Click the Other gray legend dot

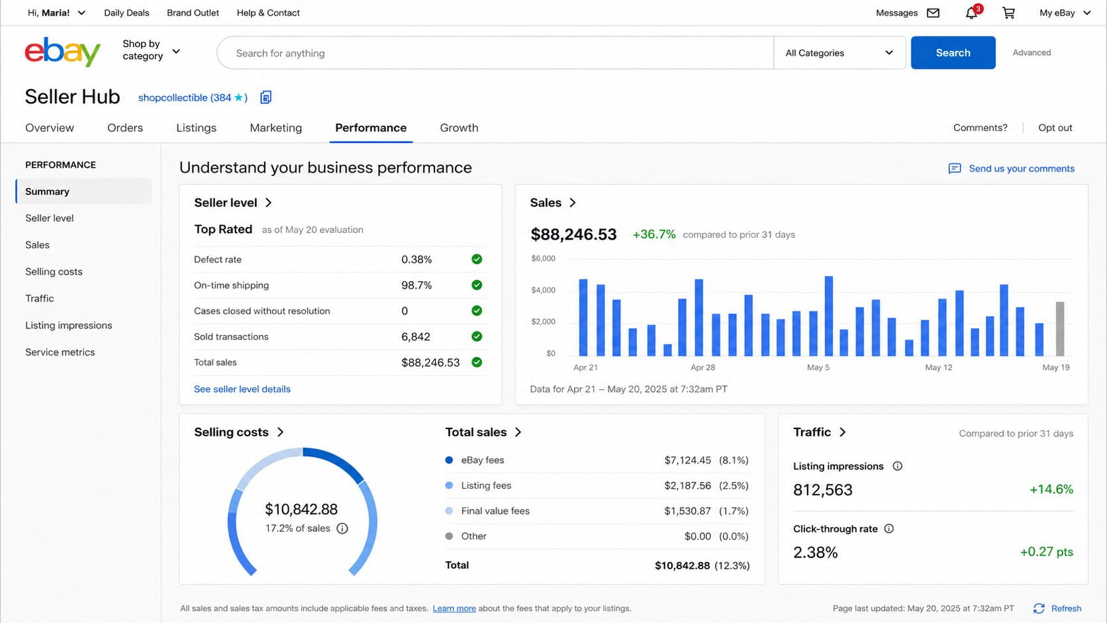[x=449, y=536]
